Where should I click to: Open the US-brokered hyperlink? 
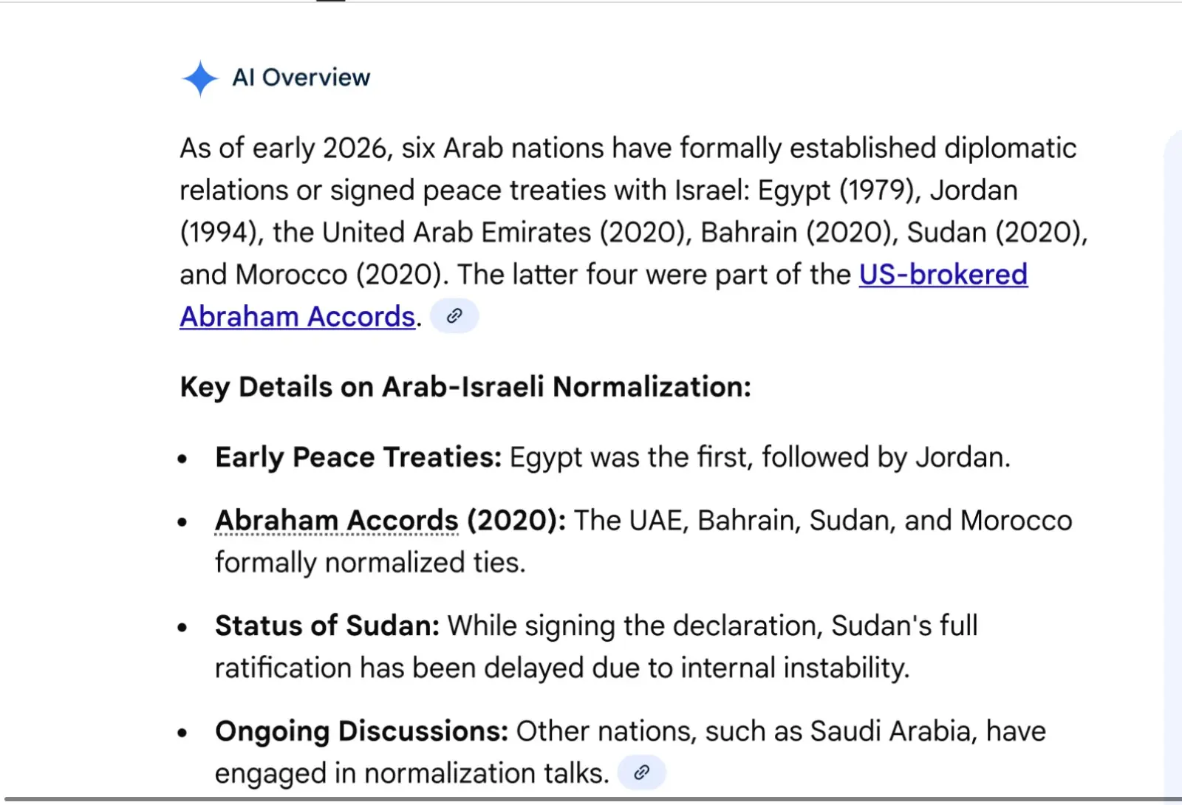click(x=943, y=275)
